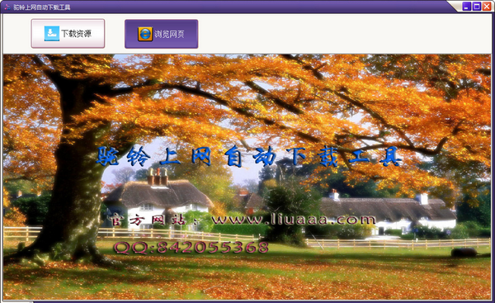Click the blue download icon

point(52,34)
